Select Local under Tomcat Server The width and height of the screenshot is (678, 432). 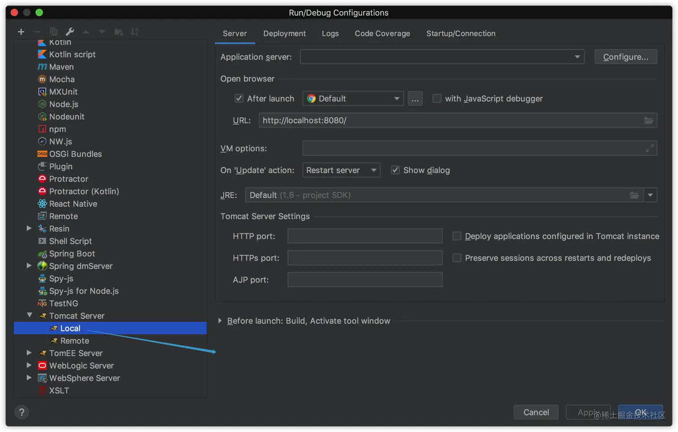[110, 328]
